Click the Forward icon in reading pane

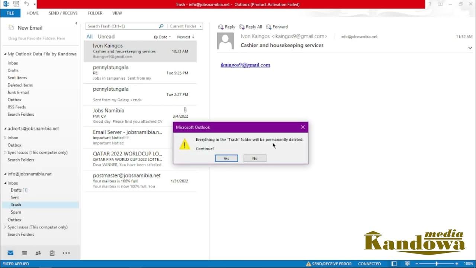click(x=268, y=27)
